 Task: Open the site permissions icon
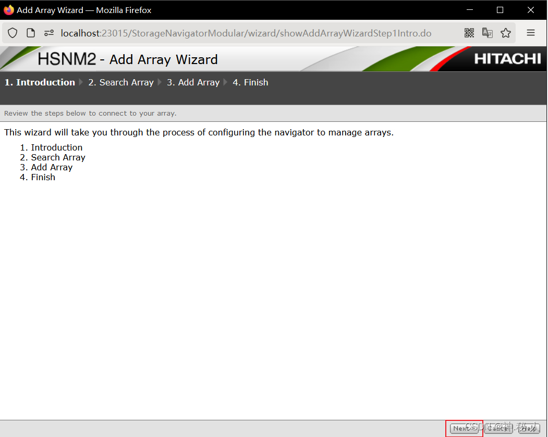[x=49, y=33]
